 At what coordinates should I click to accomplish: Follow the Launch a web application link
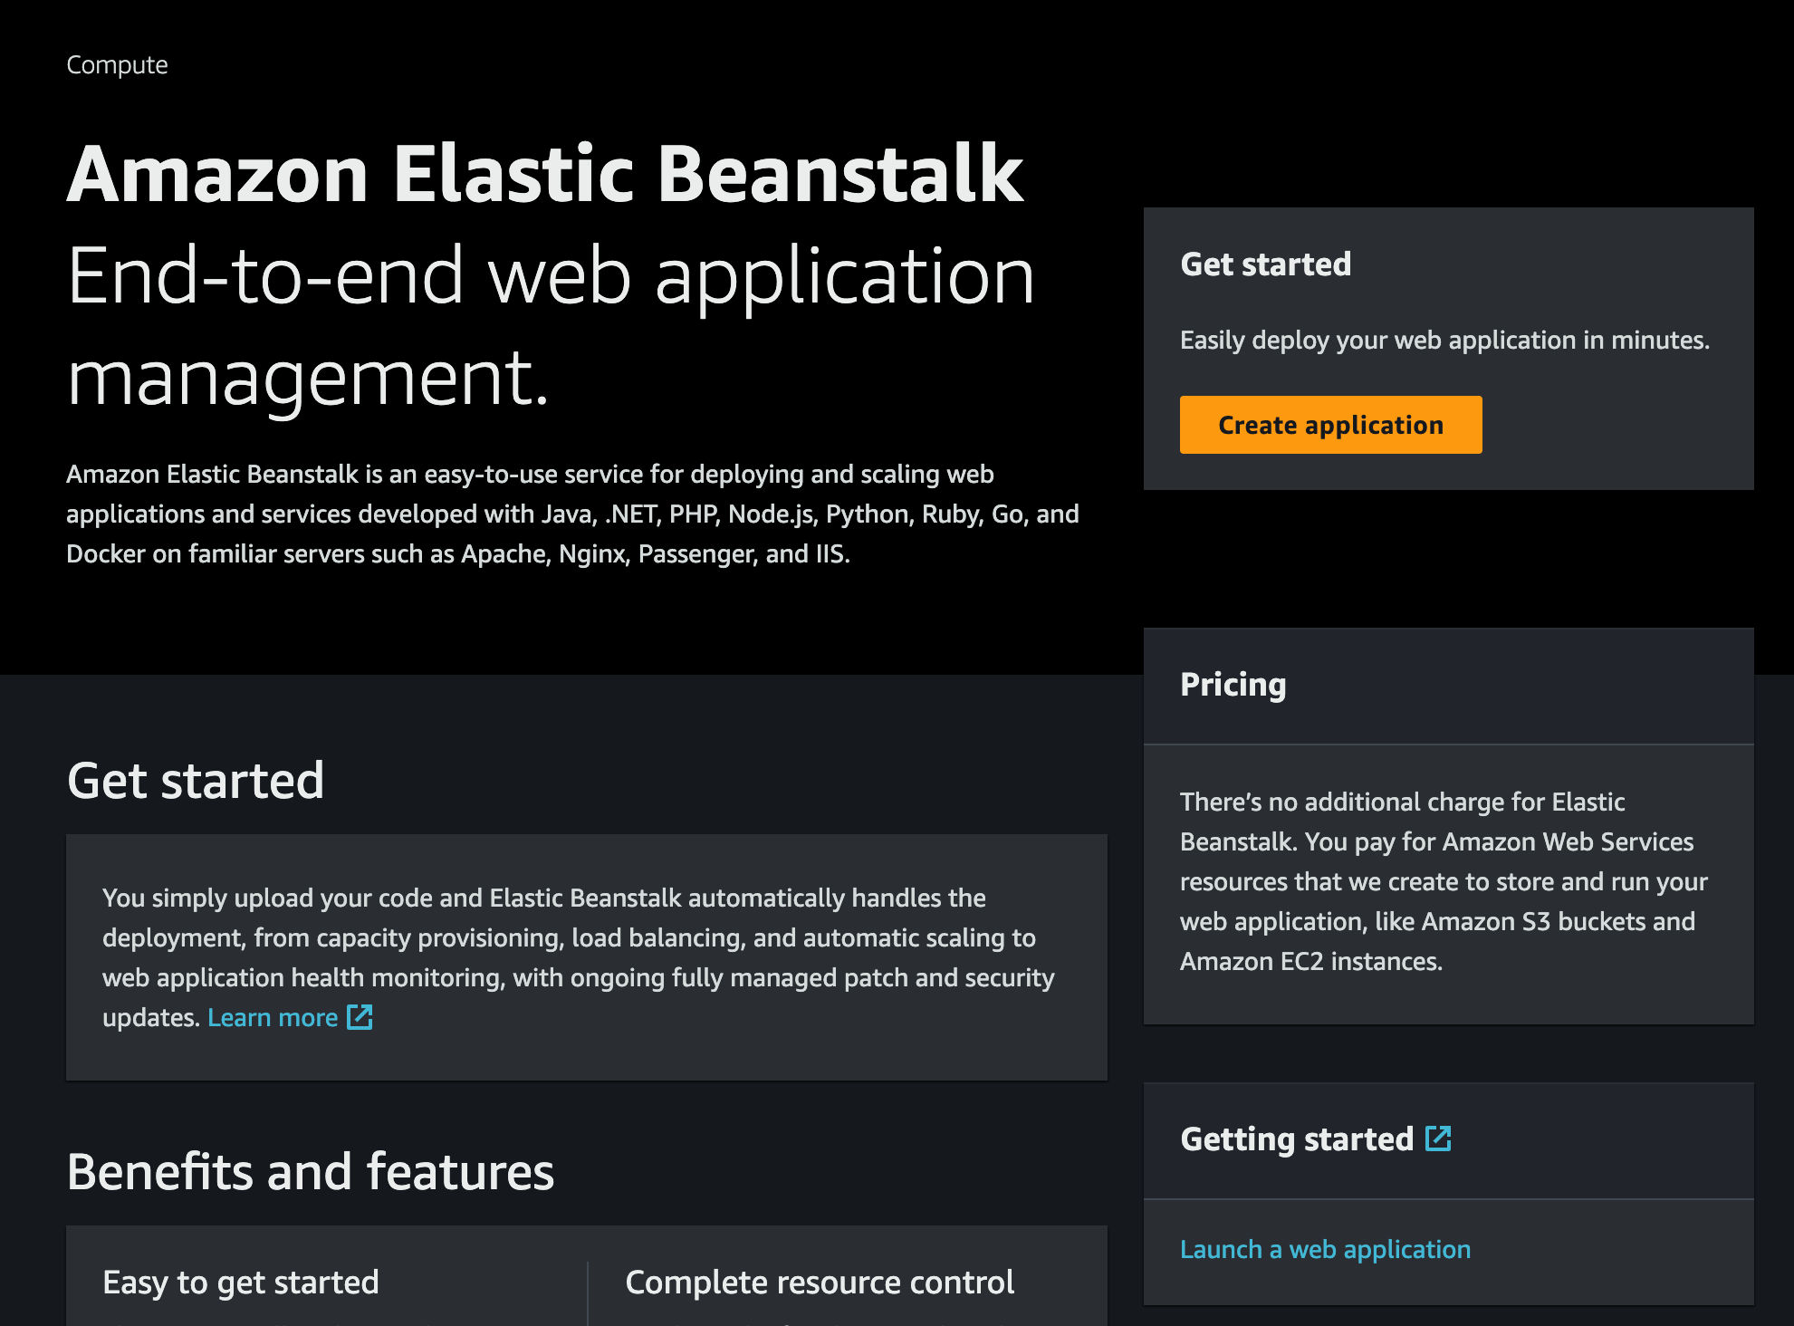(x=1325, y=1249)
